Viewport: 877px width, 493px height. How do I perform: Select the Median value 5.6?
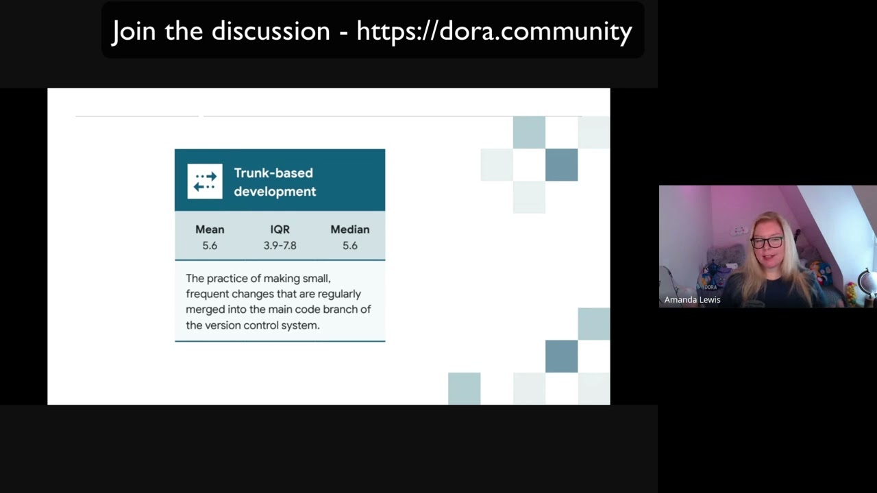(350, 245)
